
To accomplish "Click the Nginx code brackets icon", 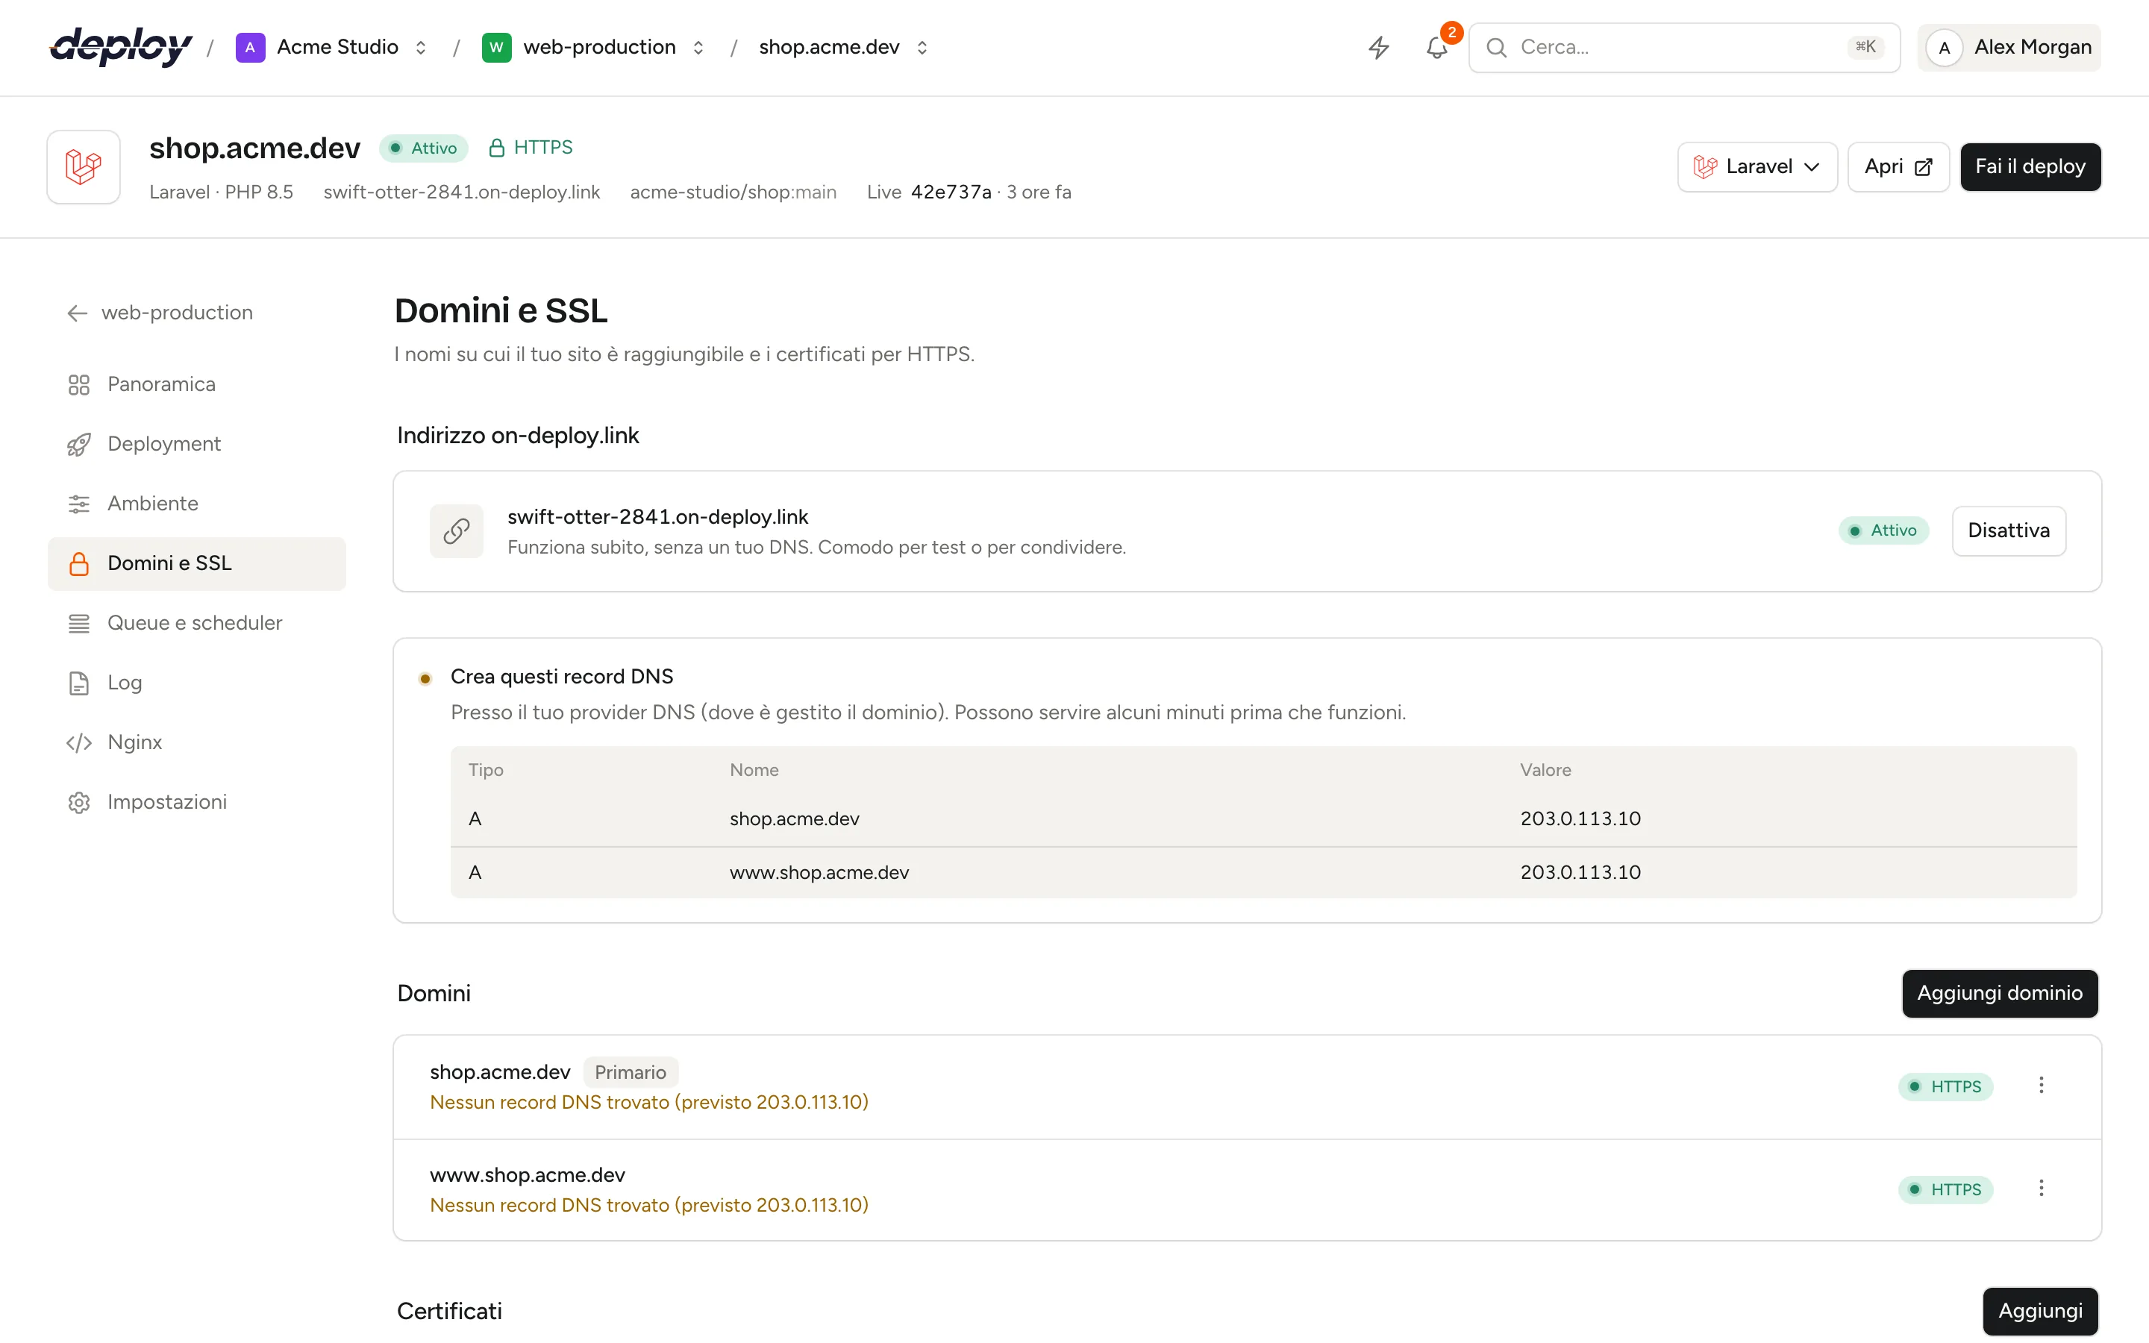I will click(x=79, y=742).
